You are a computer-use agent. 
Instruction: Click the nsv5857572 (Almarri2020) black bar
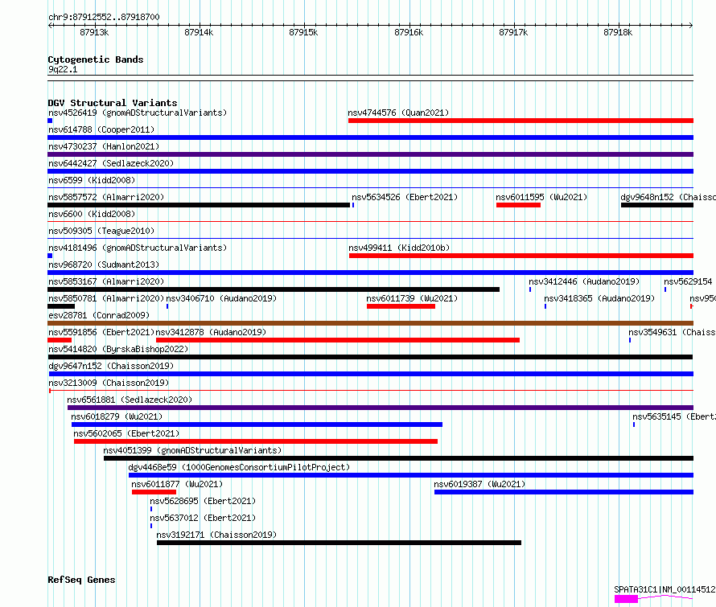(199, 205)
